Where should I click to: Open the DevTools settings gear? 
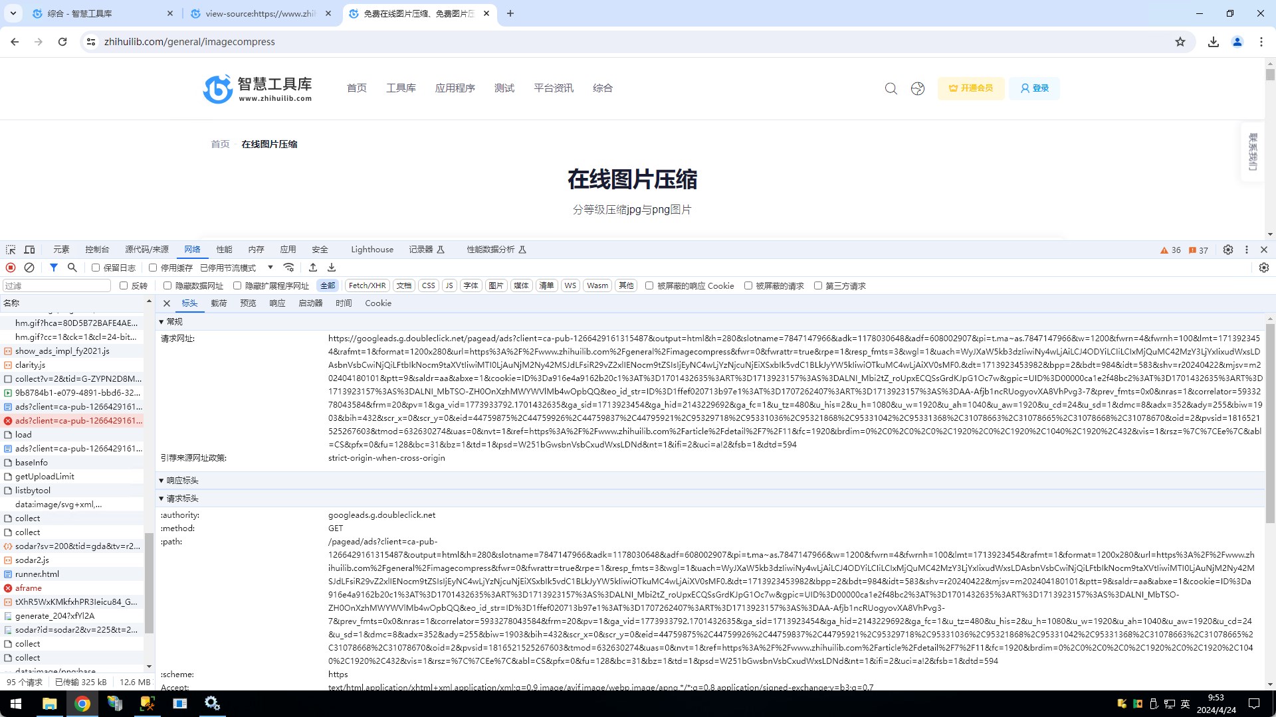click(x=1228, y=250)
